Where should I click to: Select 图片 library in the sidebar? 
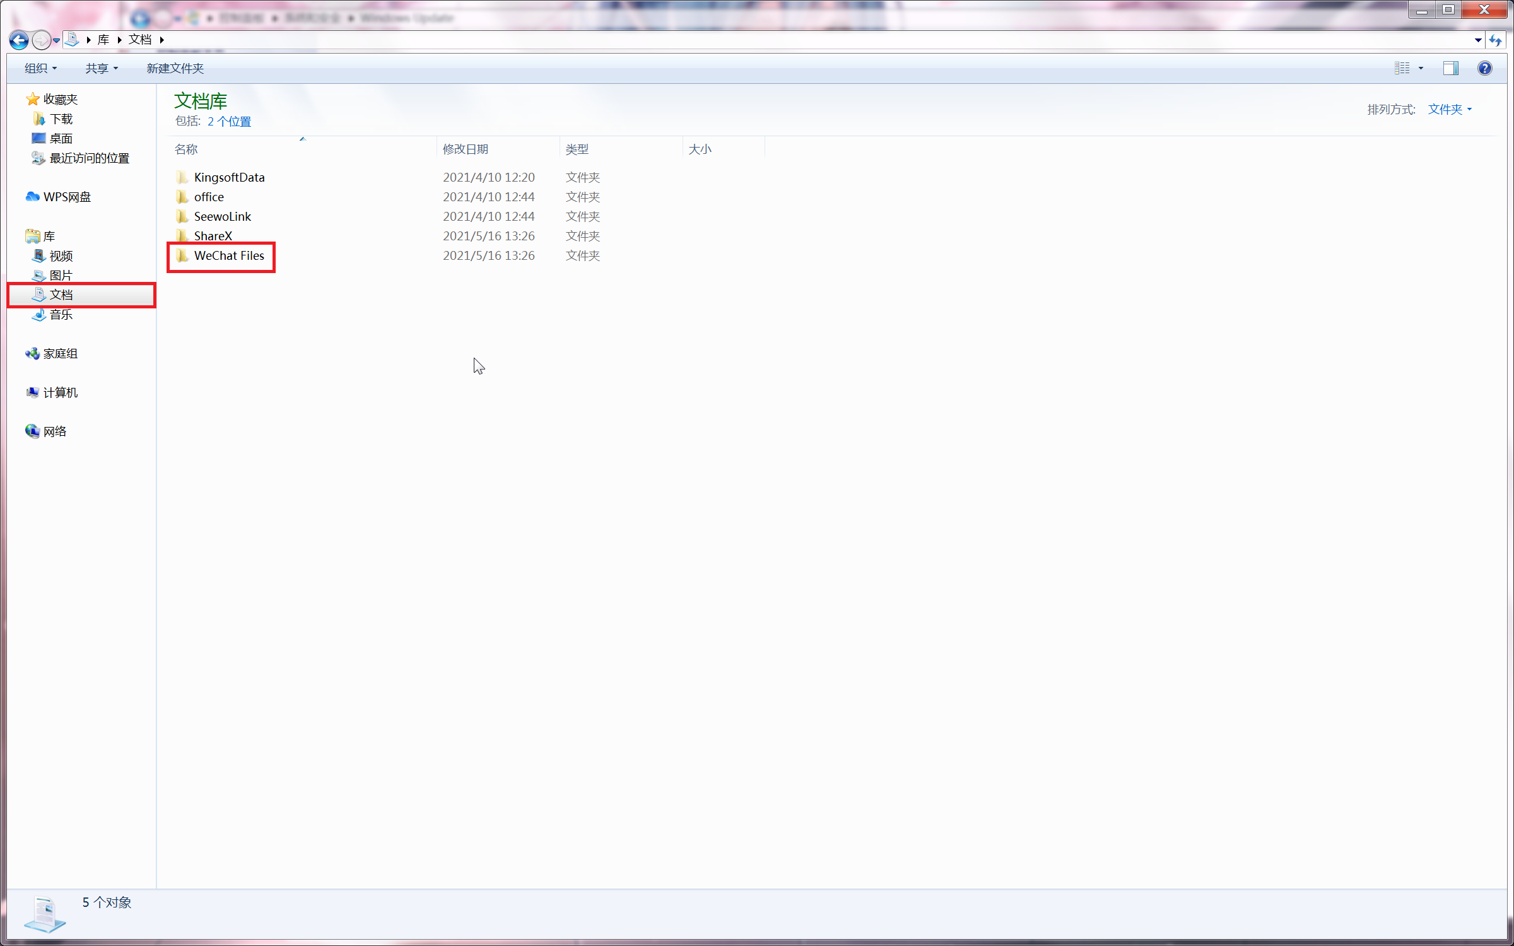61,275
